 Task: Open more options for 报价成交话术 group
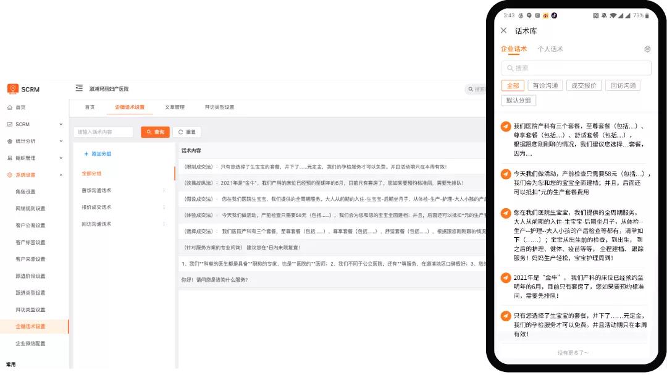[164, 208]
